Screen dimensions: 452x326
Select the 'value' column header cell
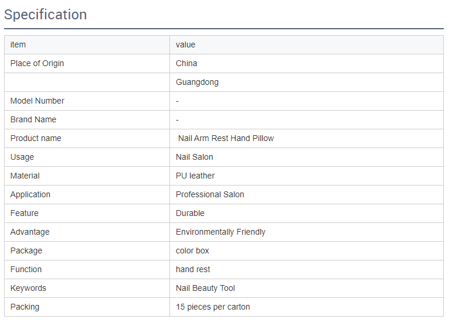(x=307, y=45)
